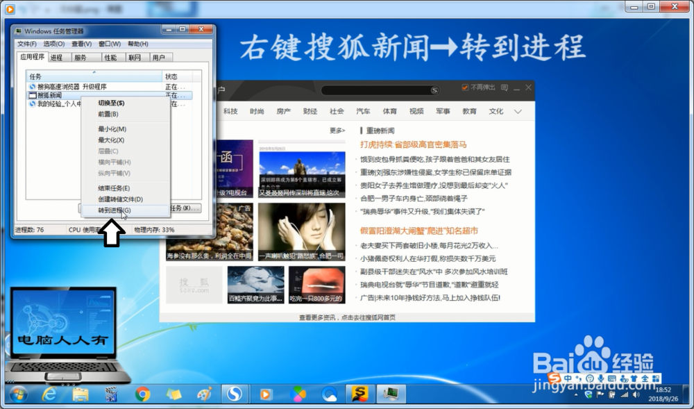Open the 选项(O) menu in Task Manager
The height and width of the screenshot is (409, 694).
click(x=54, y=44)
